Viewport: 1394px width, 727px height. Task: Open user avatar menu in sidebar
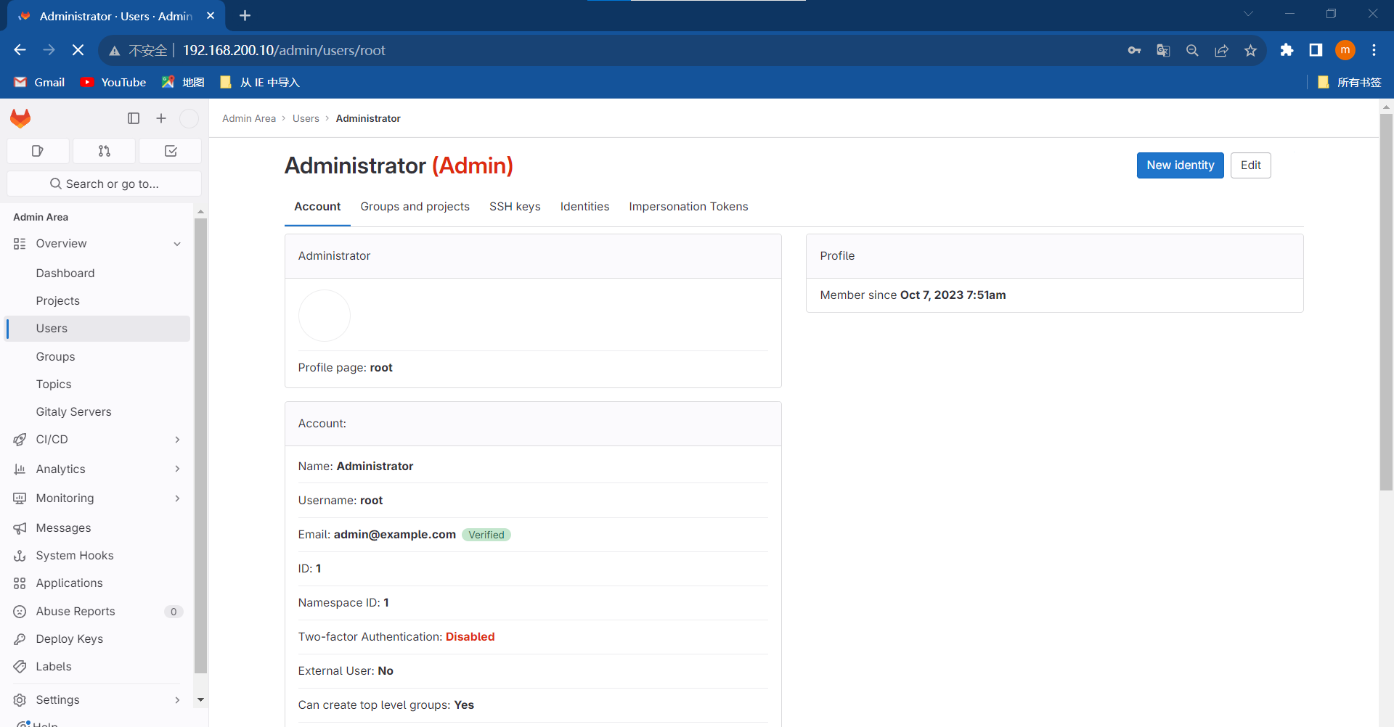click(x=189, y=118)
